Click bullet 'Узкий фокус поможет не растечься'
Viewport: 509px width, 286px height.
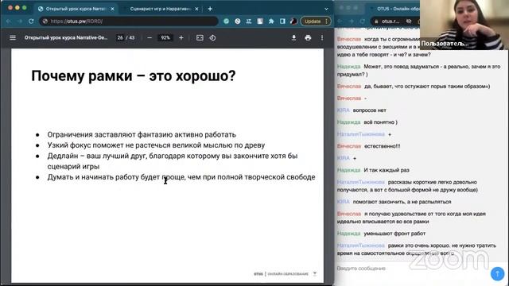(x=156, y=145)
